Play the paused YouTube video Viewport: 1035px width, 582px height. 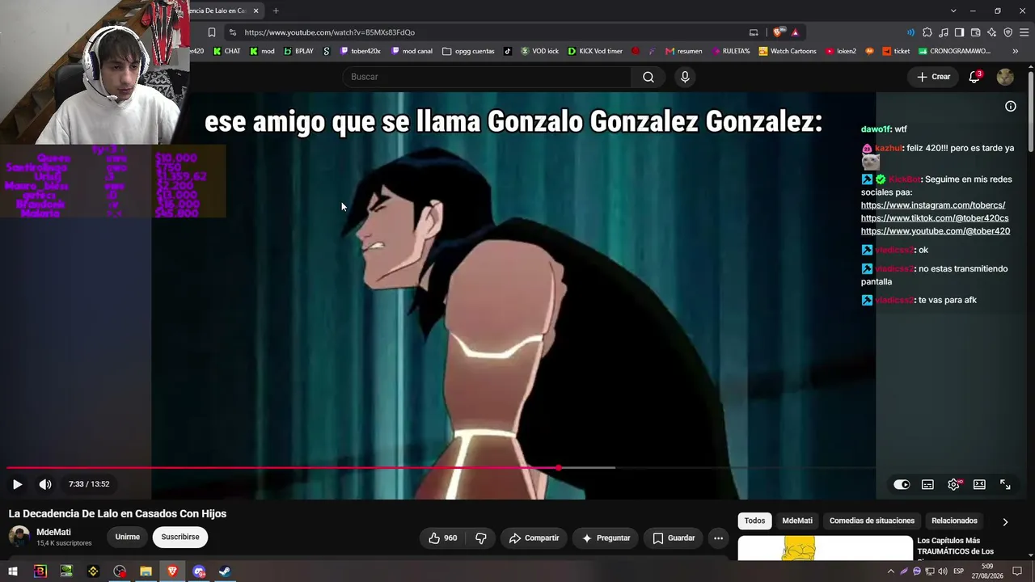click(17, 484)
